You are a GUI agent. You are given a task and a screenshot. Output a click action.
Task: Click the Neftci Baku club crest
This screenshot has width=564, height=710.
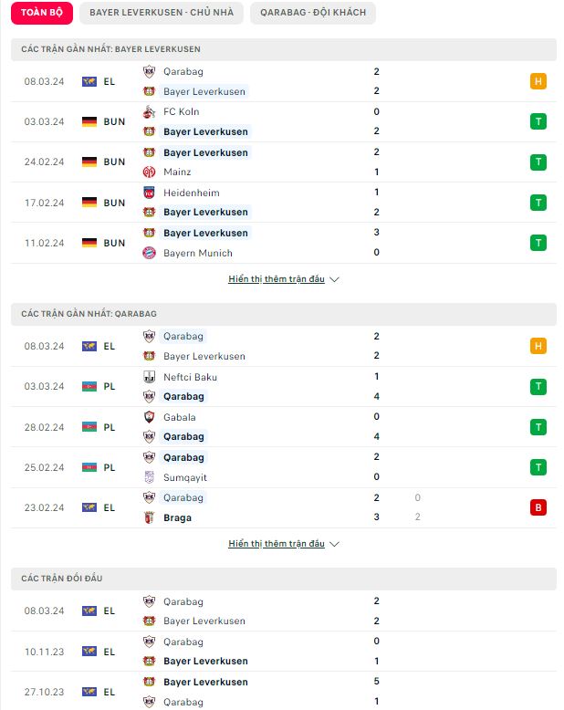point(149,377)
